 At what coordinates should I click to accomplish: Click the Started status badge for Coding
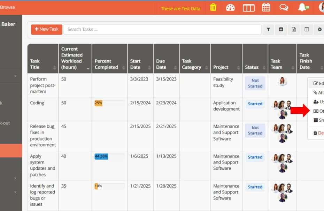point(255,104)
